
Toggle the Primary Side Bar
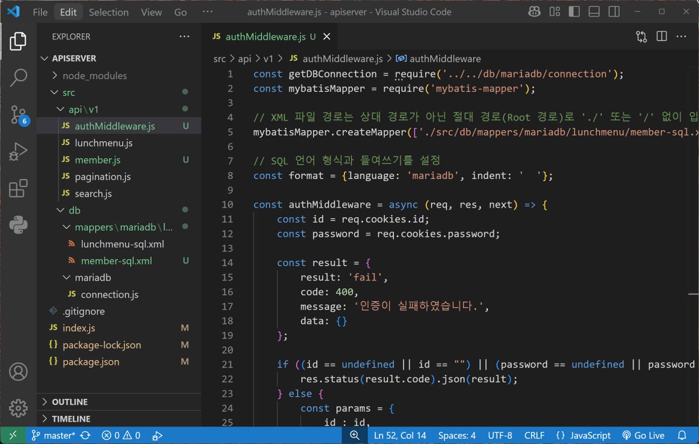point(574,12)
